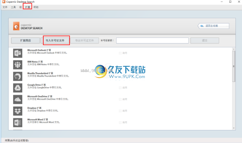Click the Copernic title bar app icon
242x143 pixels.
click(x=4, y=2)
